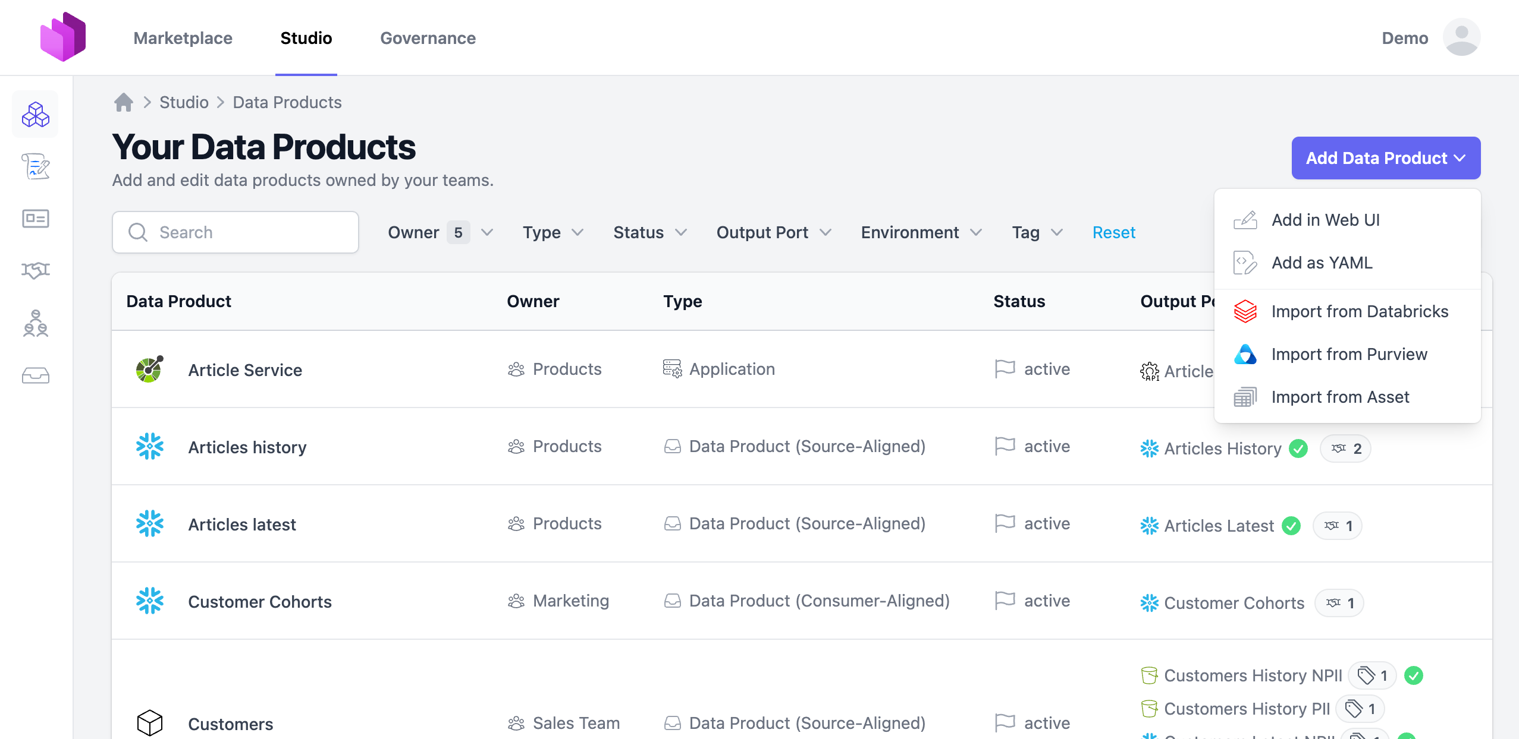Image resolution: width=1519 pixels, height=739 pixels.
Task: Open the Environment filter dropdown
Action: tap(921, 232)
